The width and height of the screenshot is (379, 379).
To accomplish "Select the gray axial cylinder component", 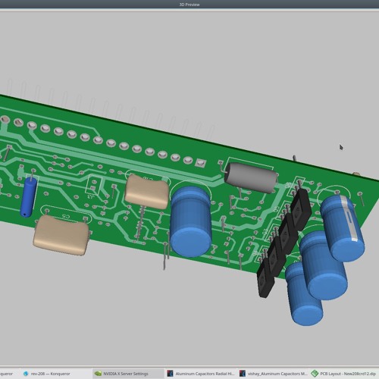I will tap(251, 177).
